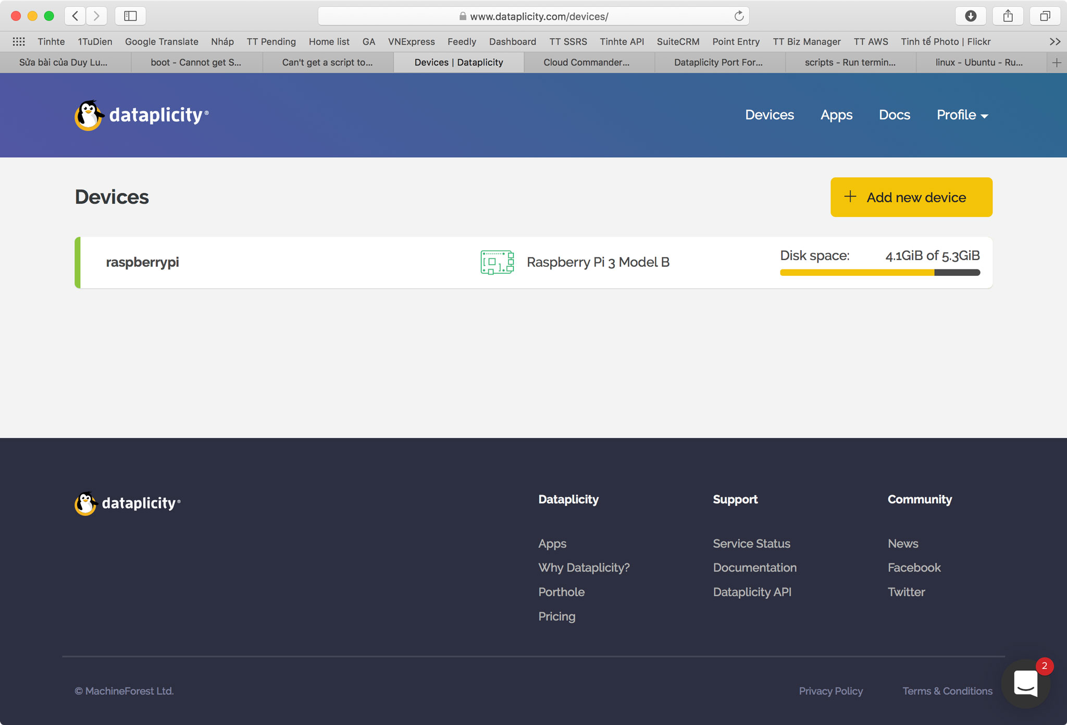Click the dataplicity penguin logo in the header
1067x725 pixels.
pos(142,115)
